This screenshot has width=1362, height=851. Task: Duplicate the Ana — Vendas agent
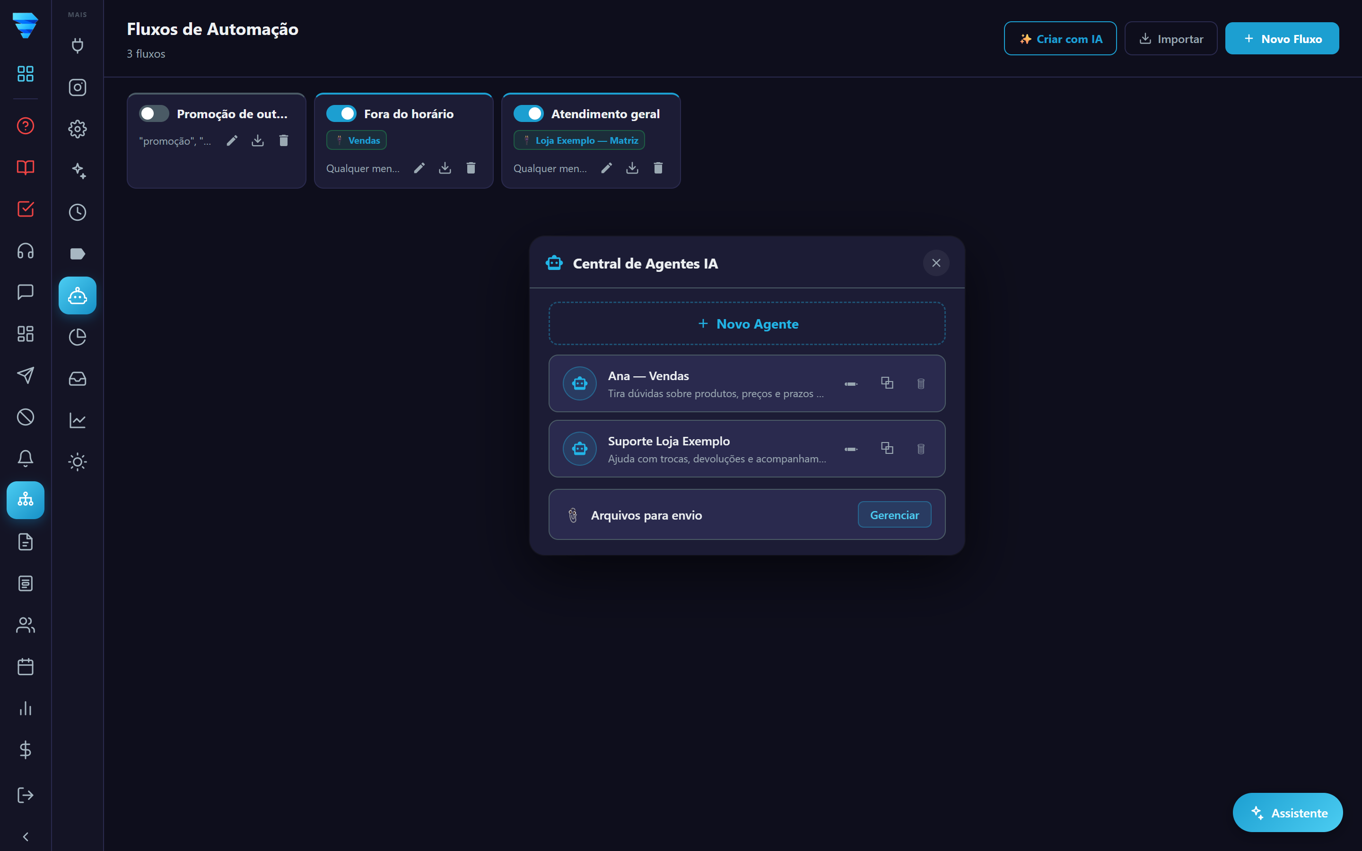pyautogui.click(x=887, y=383)
